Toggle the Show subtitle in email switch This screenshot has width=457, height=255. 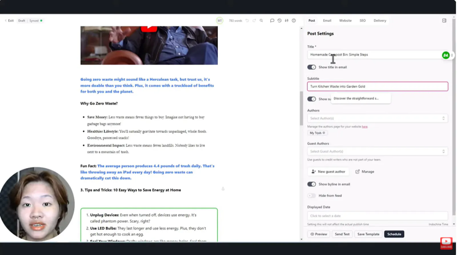click(312, 99)
